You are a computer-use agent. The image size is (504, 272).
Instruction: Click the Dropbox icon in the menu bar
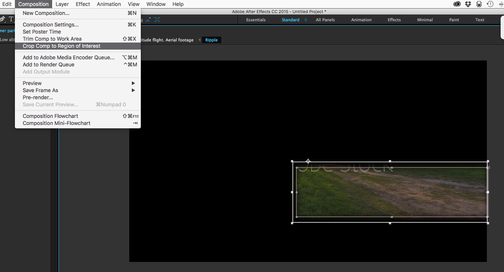[x=468, y=4]
